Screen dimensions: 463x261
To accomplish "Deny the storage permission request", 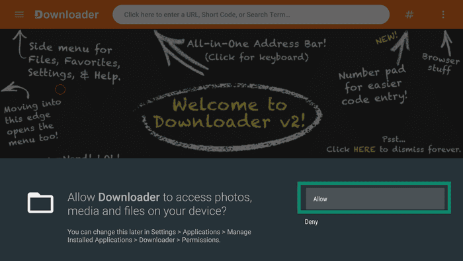I will pos(312,222).
